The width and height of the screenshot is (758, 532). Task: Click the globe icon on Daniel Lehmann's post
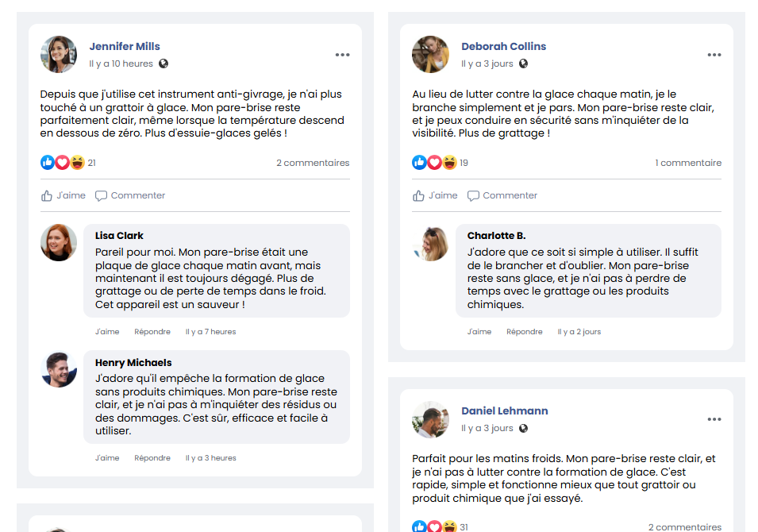(x=523, y=428)
